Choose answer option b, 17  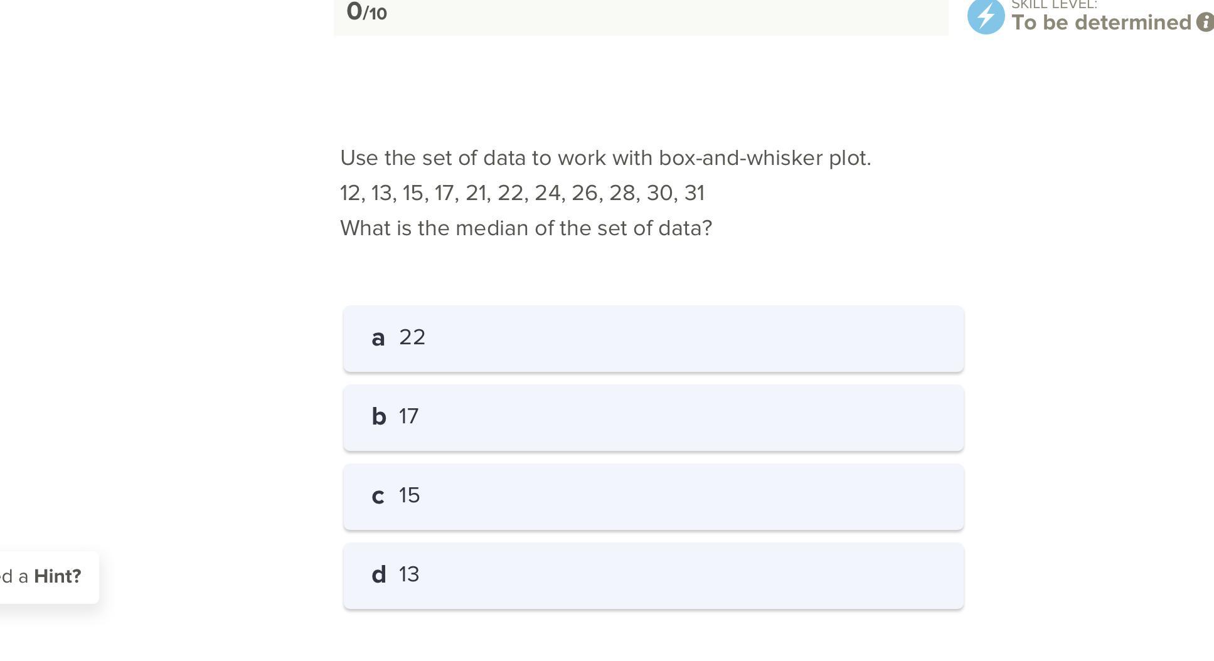[653, 418]
